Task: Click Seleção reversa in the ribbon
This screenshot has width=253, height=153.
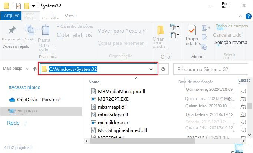Action: [231, 43]
